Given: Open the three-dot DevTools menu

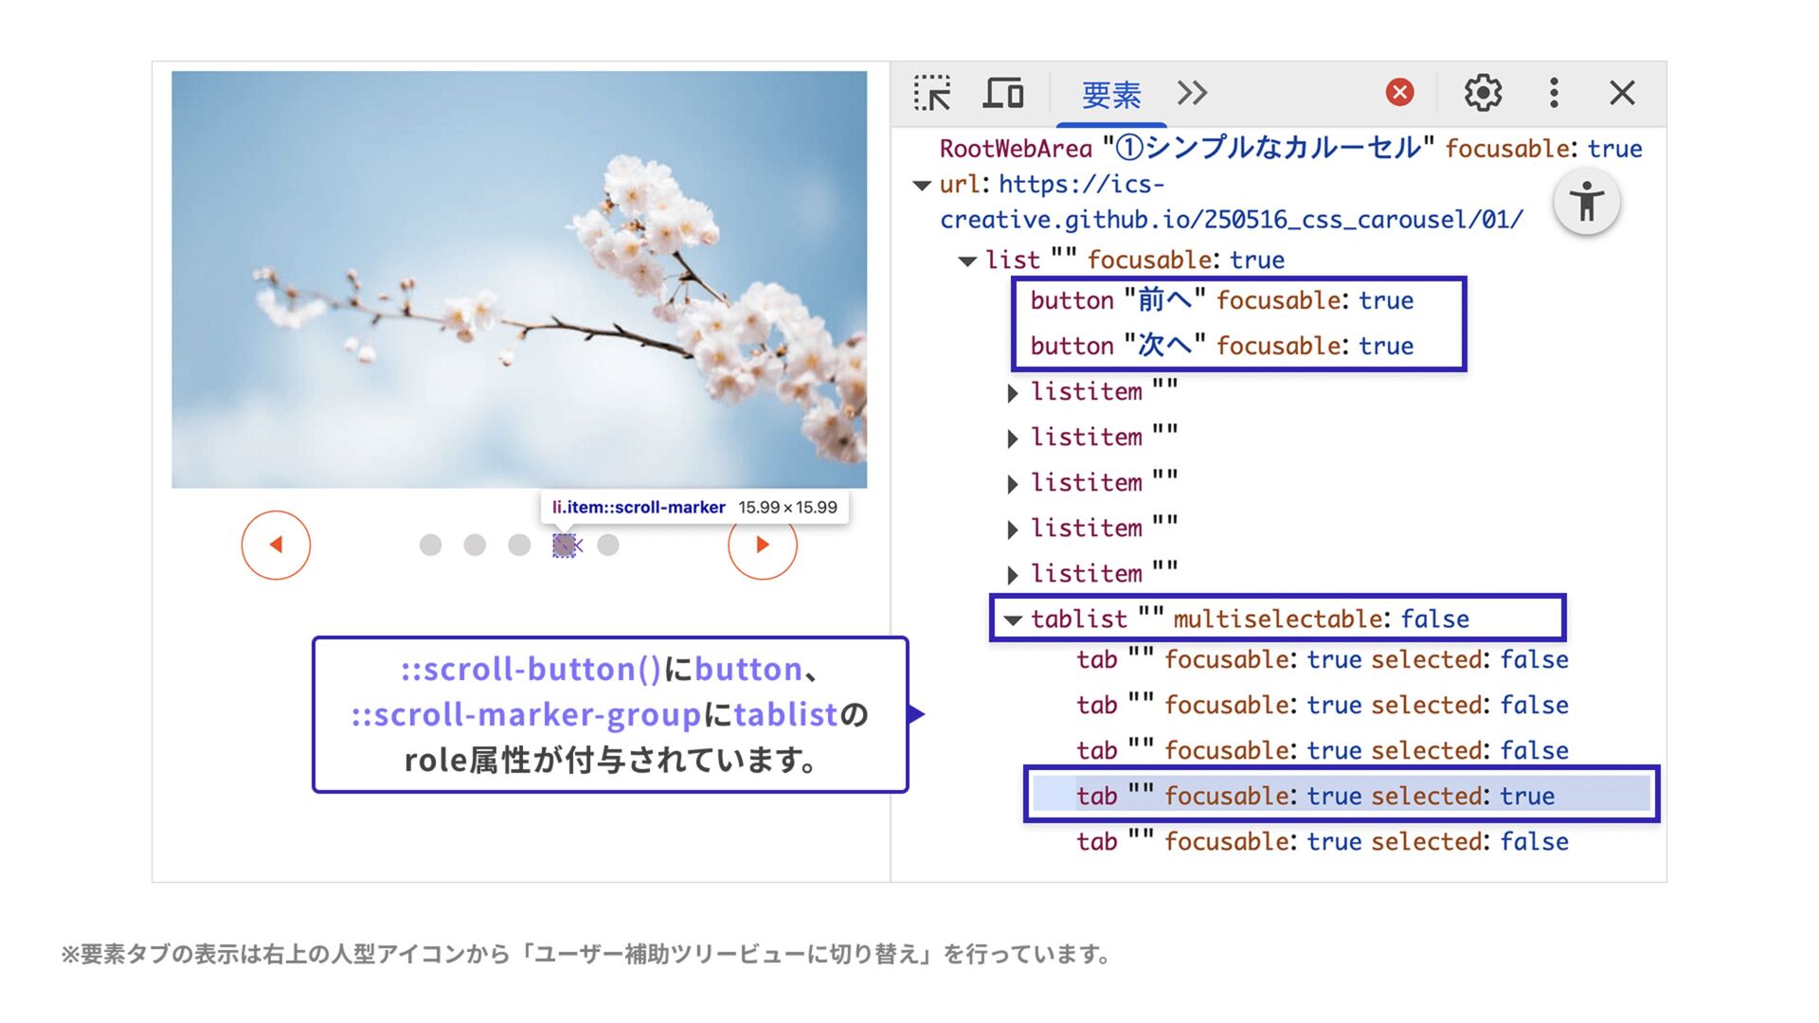Looking at the screenshot, I should (x=1554, y=93).
